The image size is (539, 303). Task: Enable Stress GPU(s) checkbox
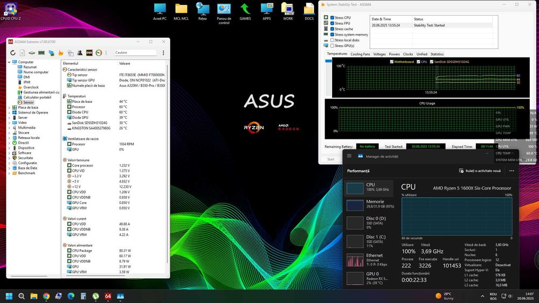tap(333, 46)
